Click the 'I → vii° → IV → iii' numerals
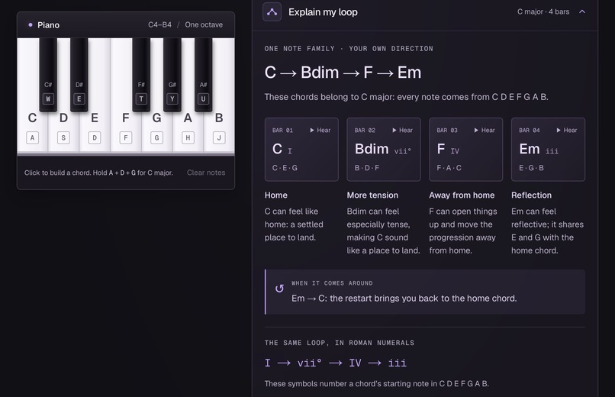This screenshot has width=615, height=397. coord(335,363)
